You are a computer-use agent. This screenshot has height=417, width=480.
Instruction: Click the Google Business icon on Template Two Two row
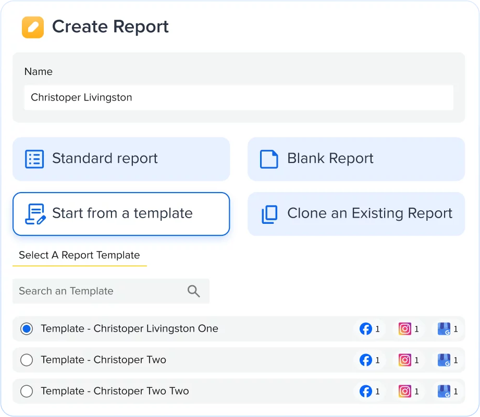tap(444, 391)
